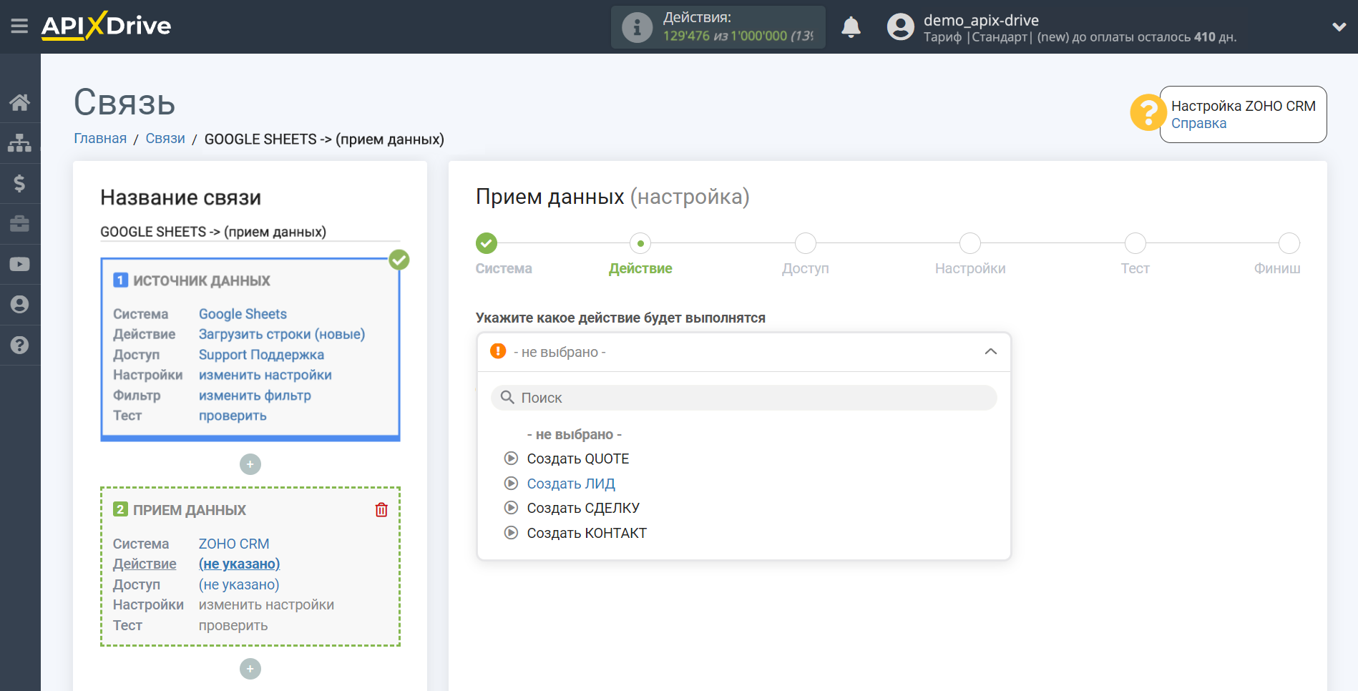Image resolution: width=1358 pixels, height=691 pixels.
Task: Select Создать ЛИД option
Action: (x=571, y=484)
